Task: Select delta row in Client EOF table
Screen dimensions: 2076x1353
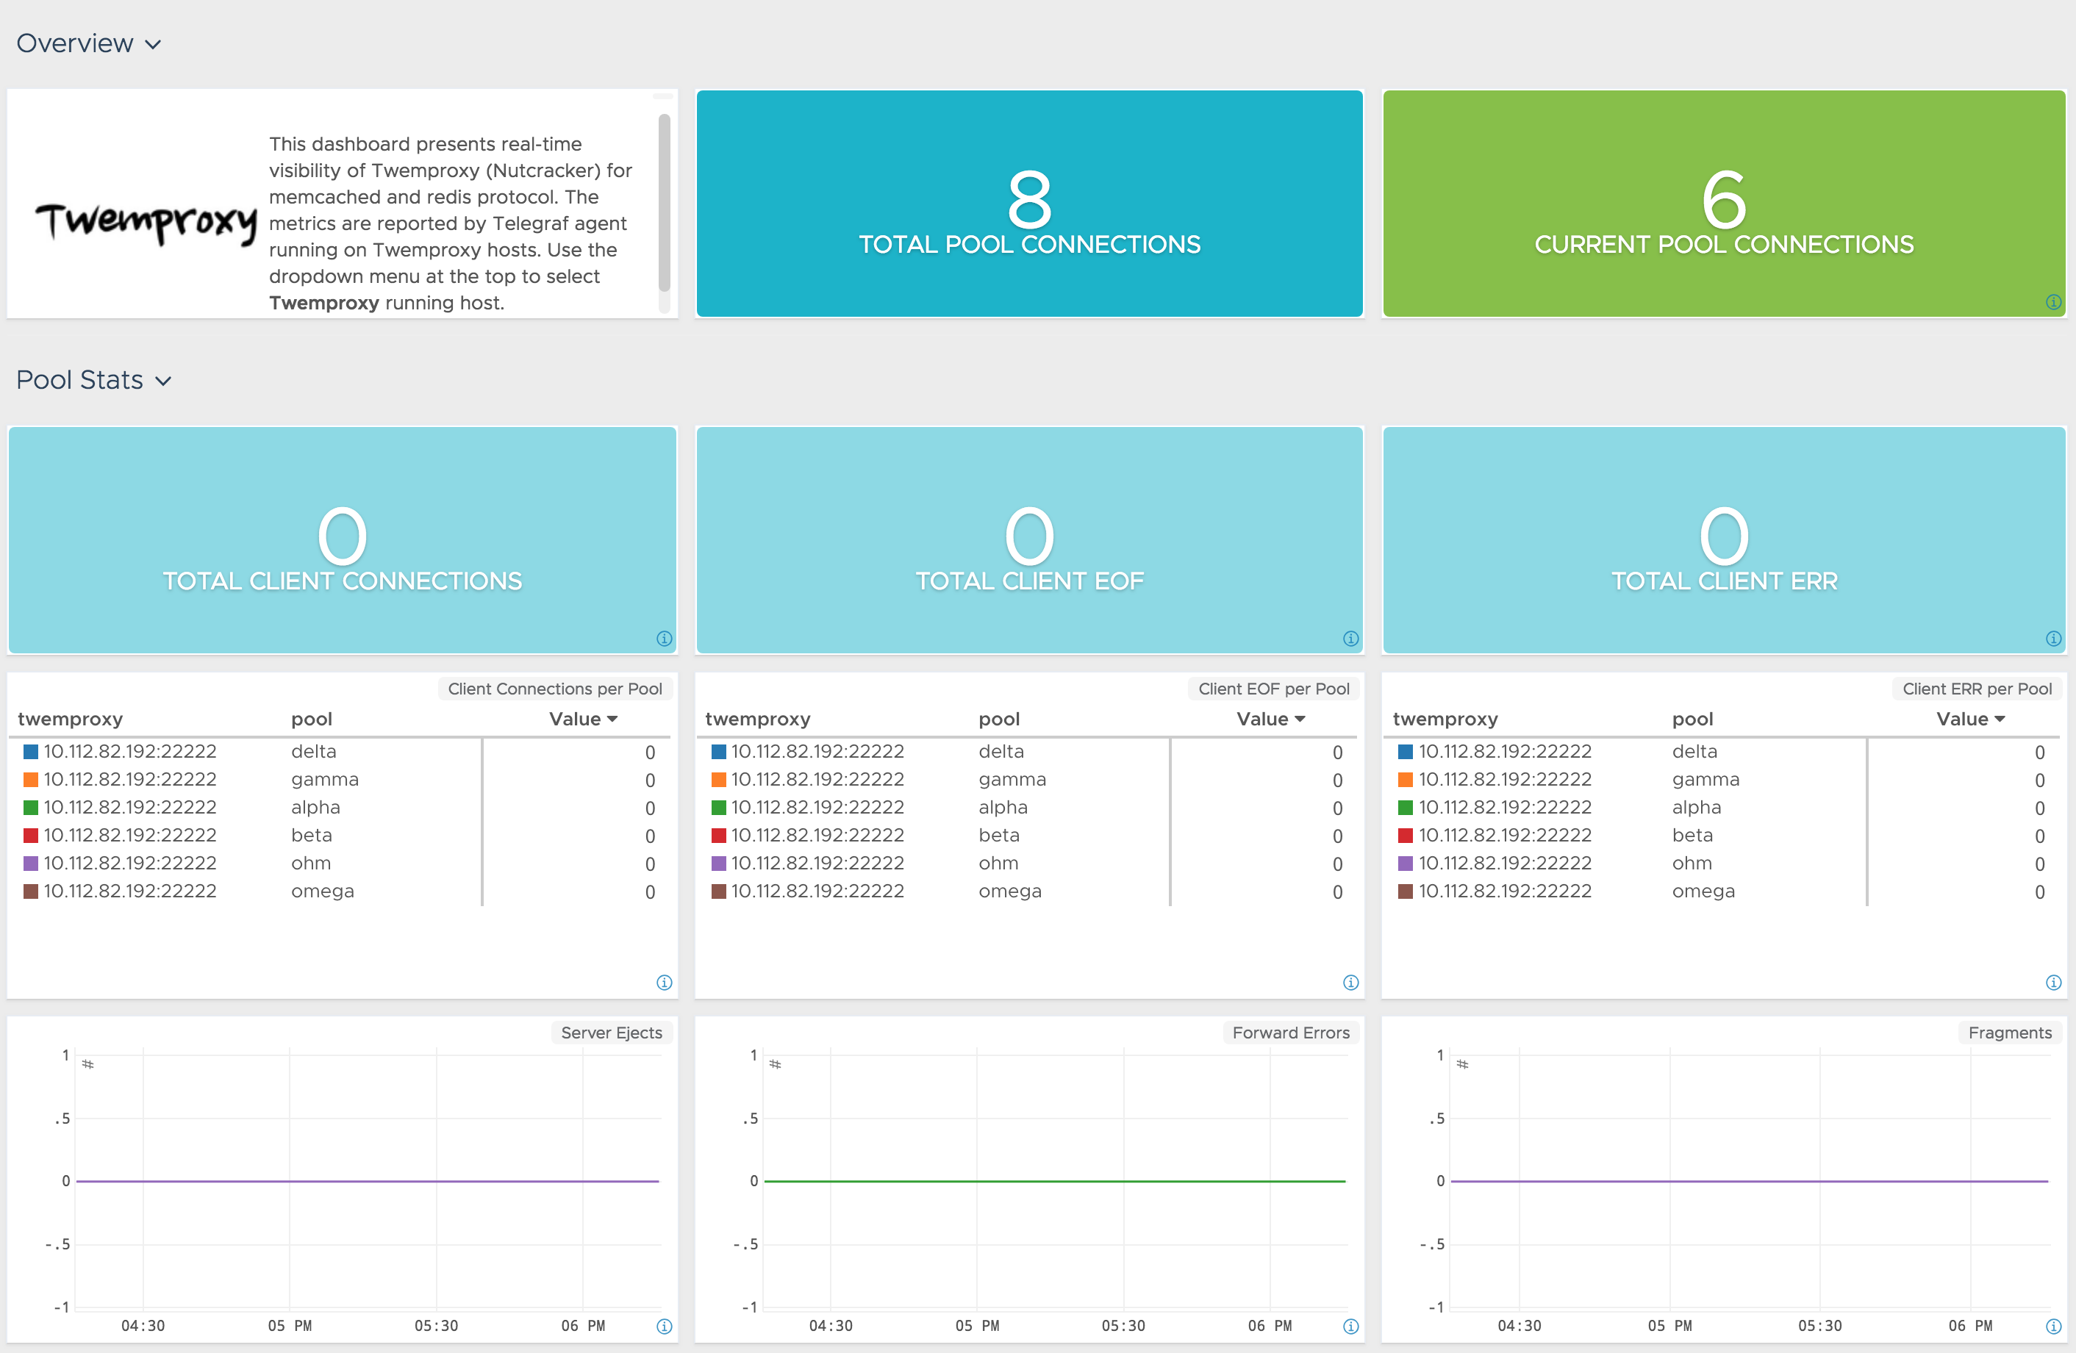Action: pyautogui.click(x=1028, y=752)
